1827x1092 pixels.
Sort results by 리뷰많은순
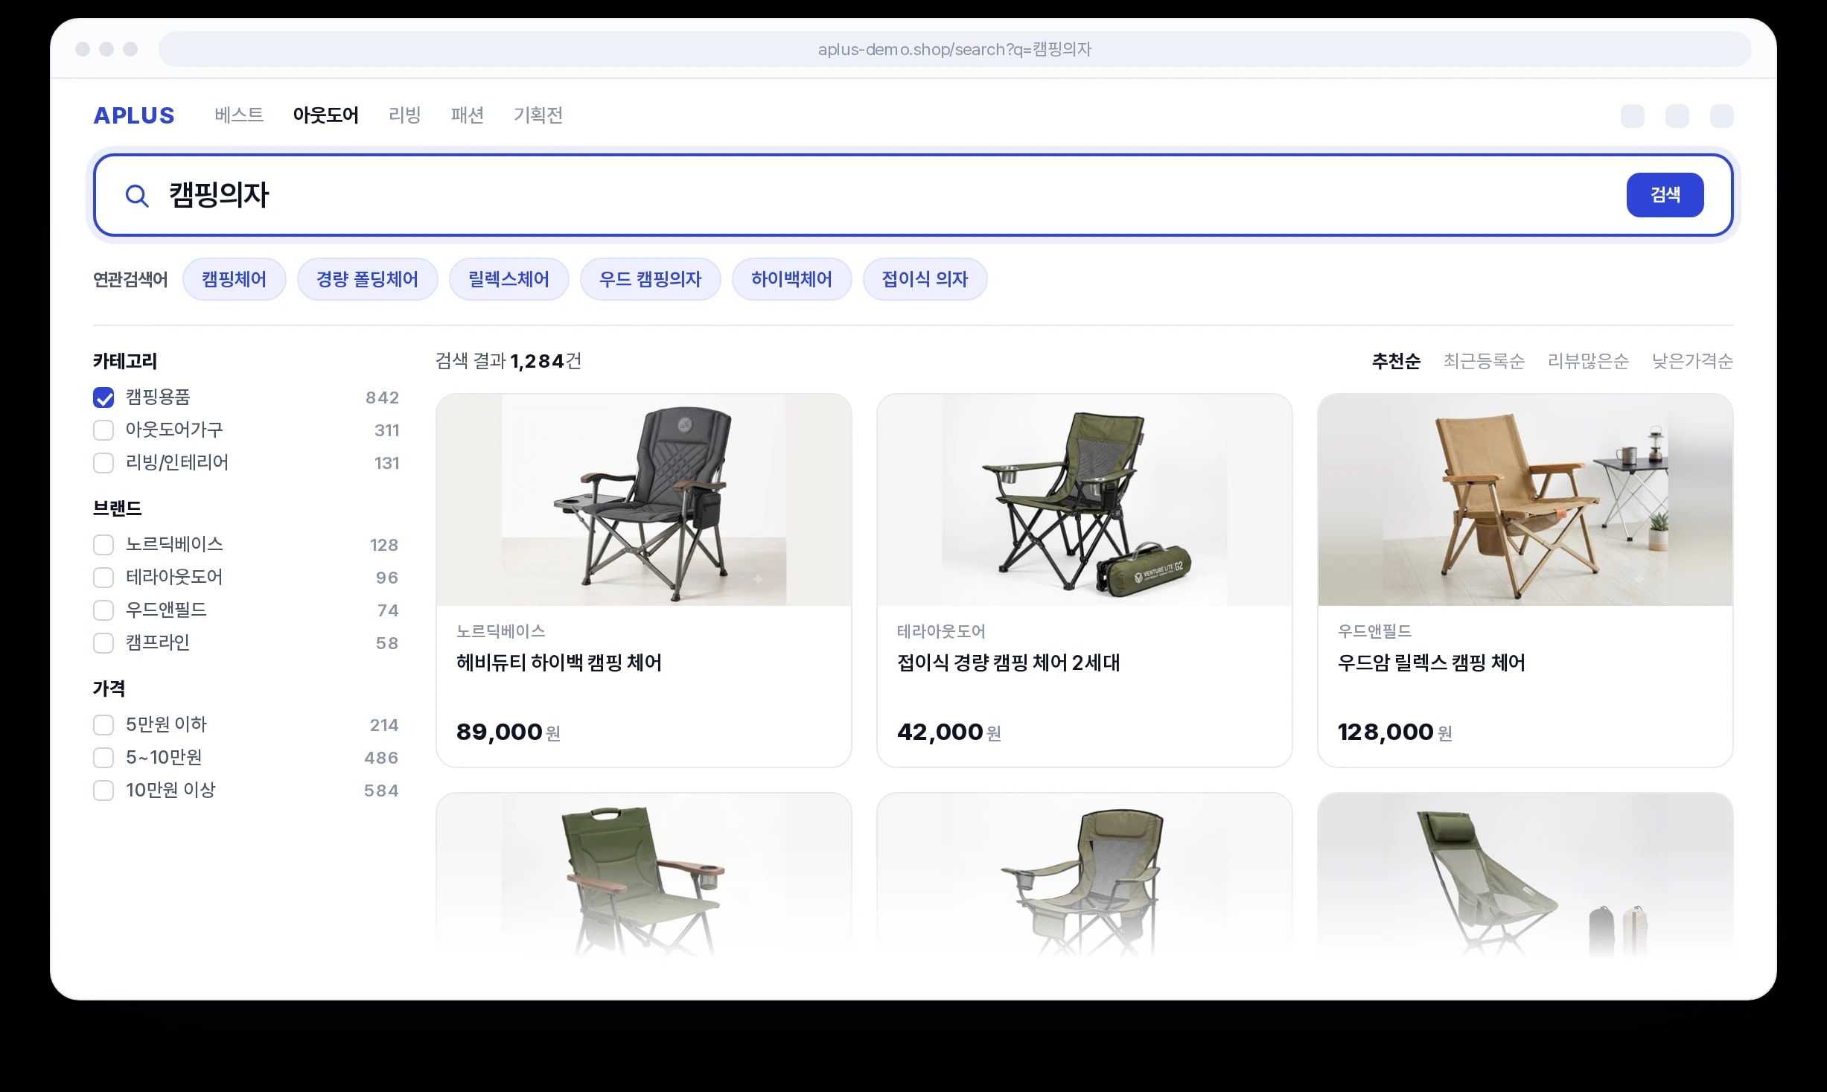[x=1588, y=362]
